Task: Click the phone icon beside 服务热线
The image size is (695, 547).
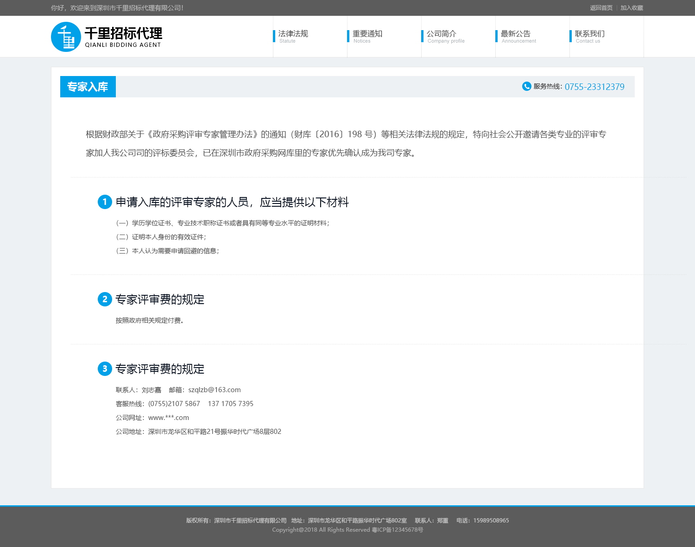Action: point(526,86)
